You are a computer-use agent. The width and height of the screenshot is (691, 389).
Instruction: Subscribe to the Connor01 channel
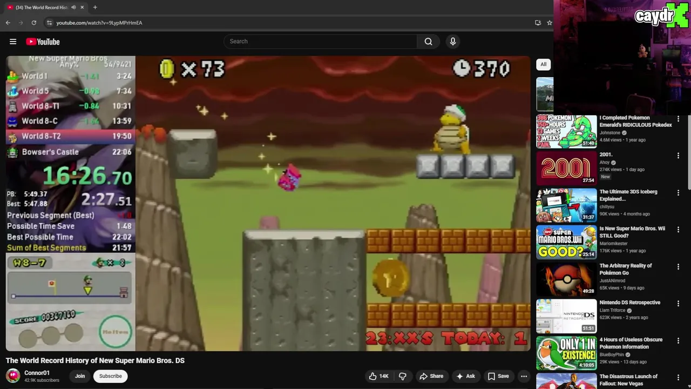(x=110, y=376)
